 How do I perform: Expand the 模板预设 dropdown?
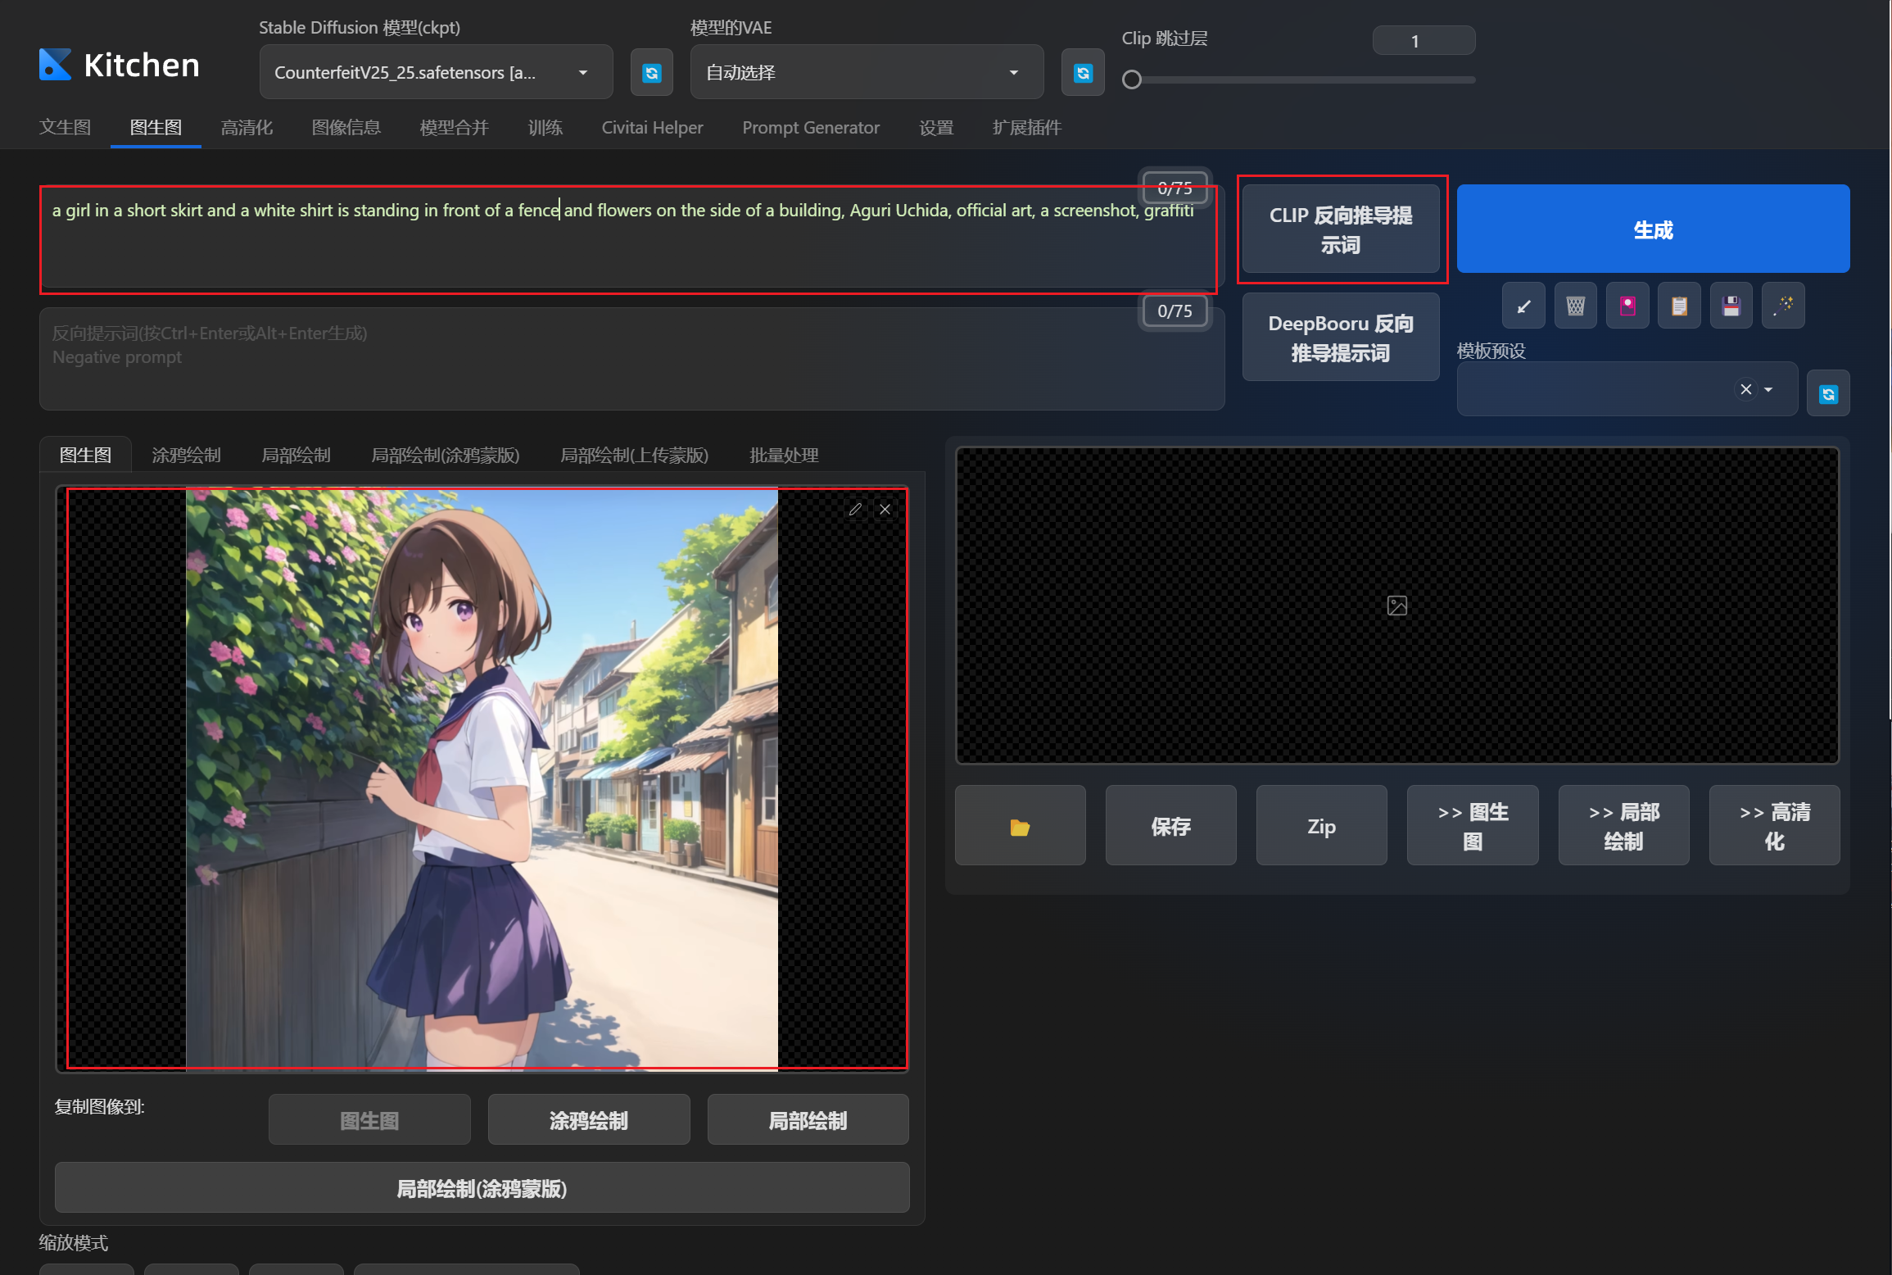coord(1768,390)
